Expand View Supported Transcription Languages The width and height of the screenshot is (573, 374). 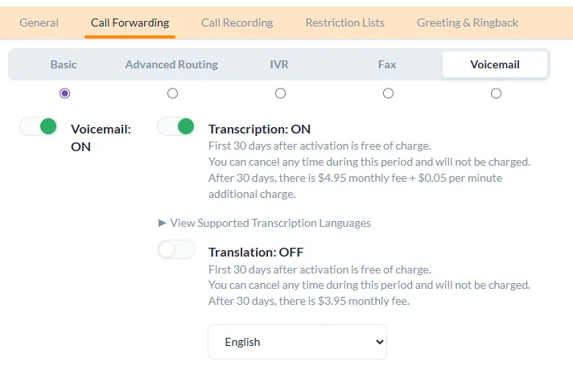tap(265, 223)
